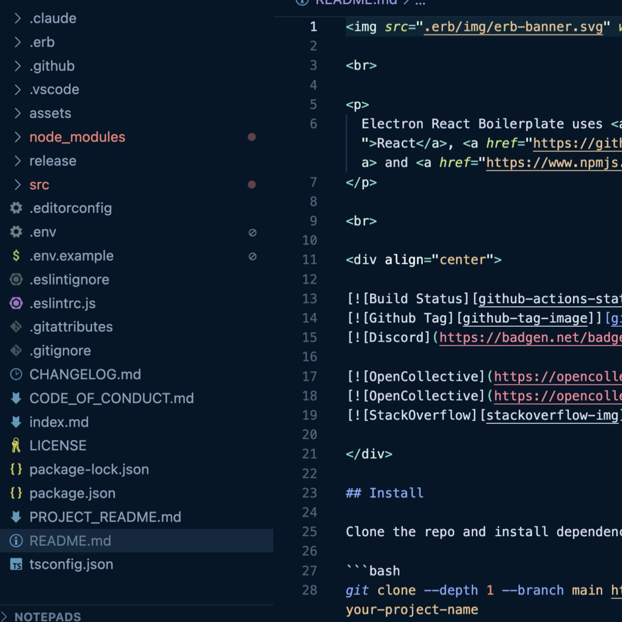The image size is (622, 622).
Task: Click the ignored badge on .env.example row
Action: (252, 257)
